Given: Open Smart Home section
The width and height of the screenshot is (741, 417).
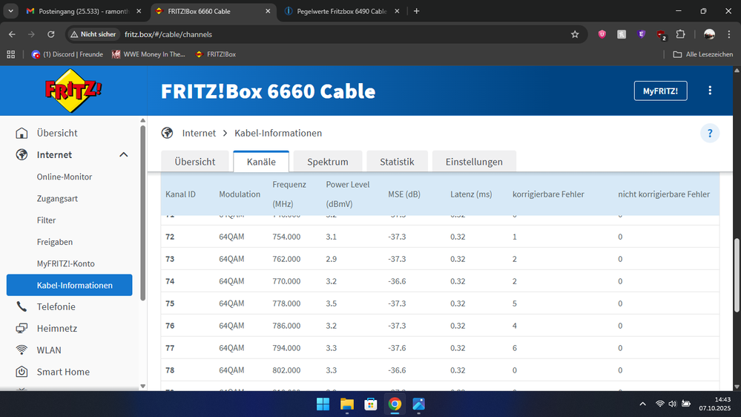Looking at the screenshot, I should click(x=63, y=372).
